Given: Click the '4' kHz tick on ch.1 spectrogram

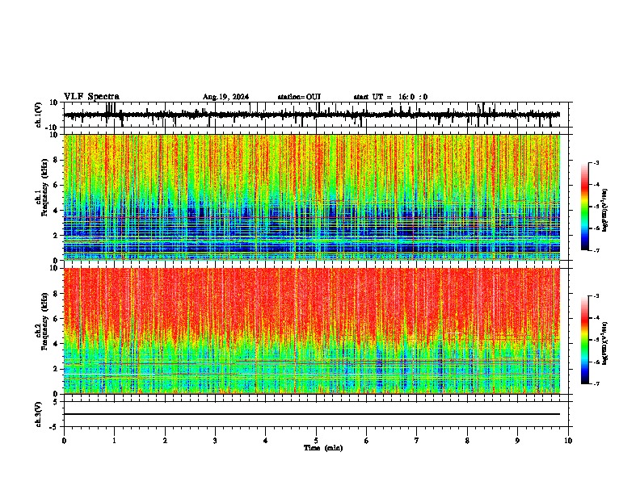Looking at the screenshot, I should coord(57,211).
